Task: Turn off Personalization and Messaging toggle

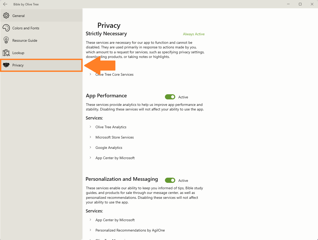Action: 170,180
